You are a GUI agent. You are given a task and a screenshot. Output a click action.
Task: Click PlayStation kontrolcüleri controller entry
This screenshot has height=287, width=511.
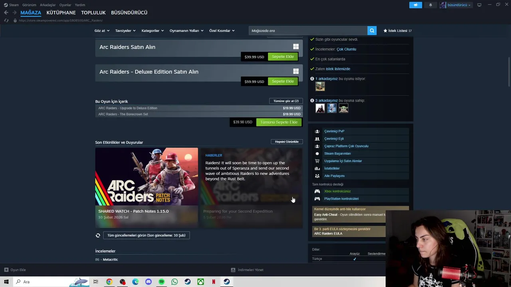[x=341, y=199]
